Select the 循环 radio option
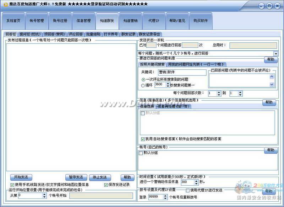Viewport: 284px width, 207px height. 143,85
